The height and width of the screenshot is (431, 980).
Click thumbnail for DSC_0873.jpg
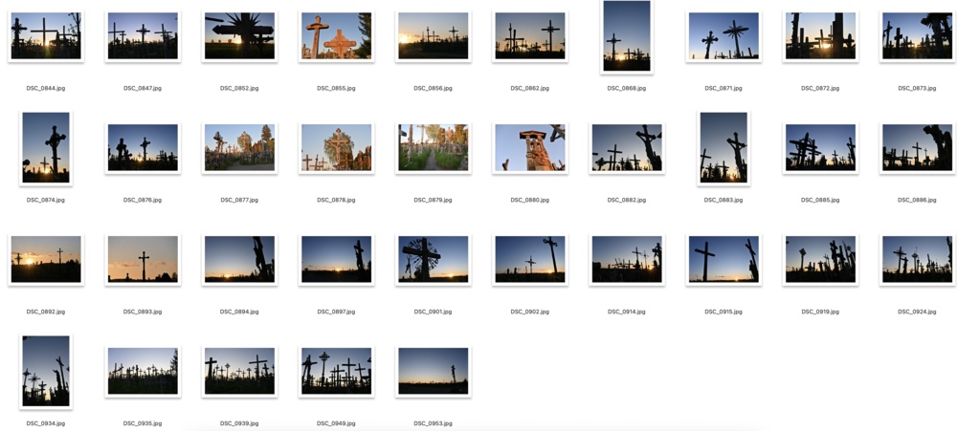[x=918, y=36]
